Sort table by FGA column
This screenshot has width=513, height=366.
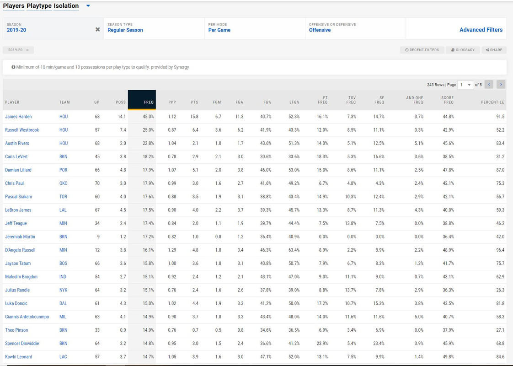coord(240,102)
